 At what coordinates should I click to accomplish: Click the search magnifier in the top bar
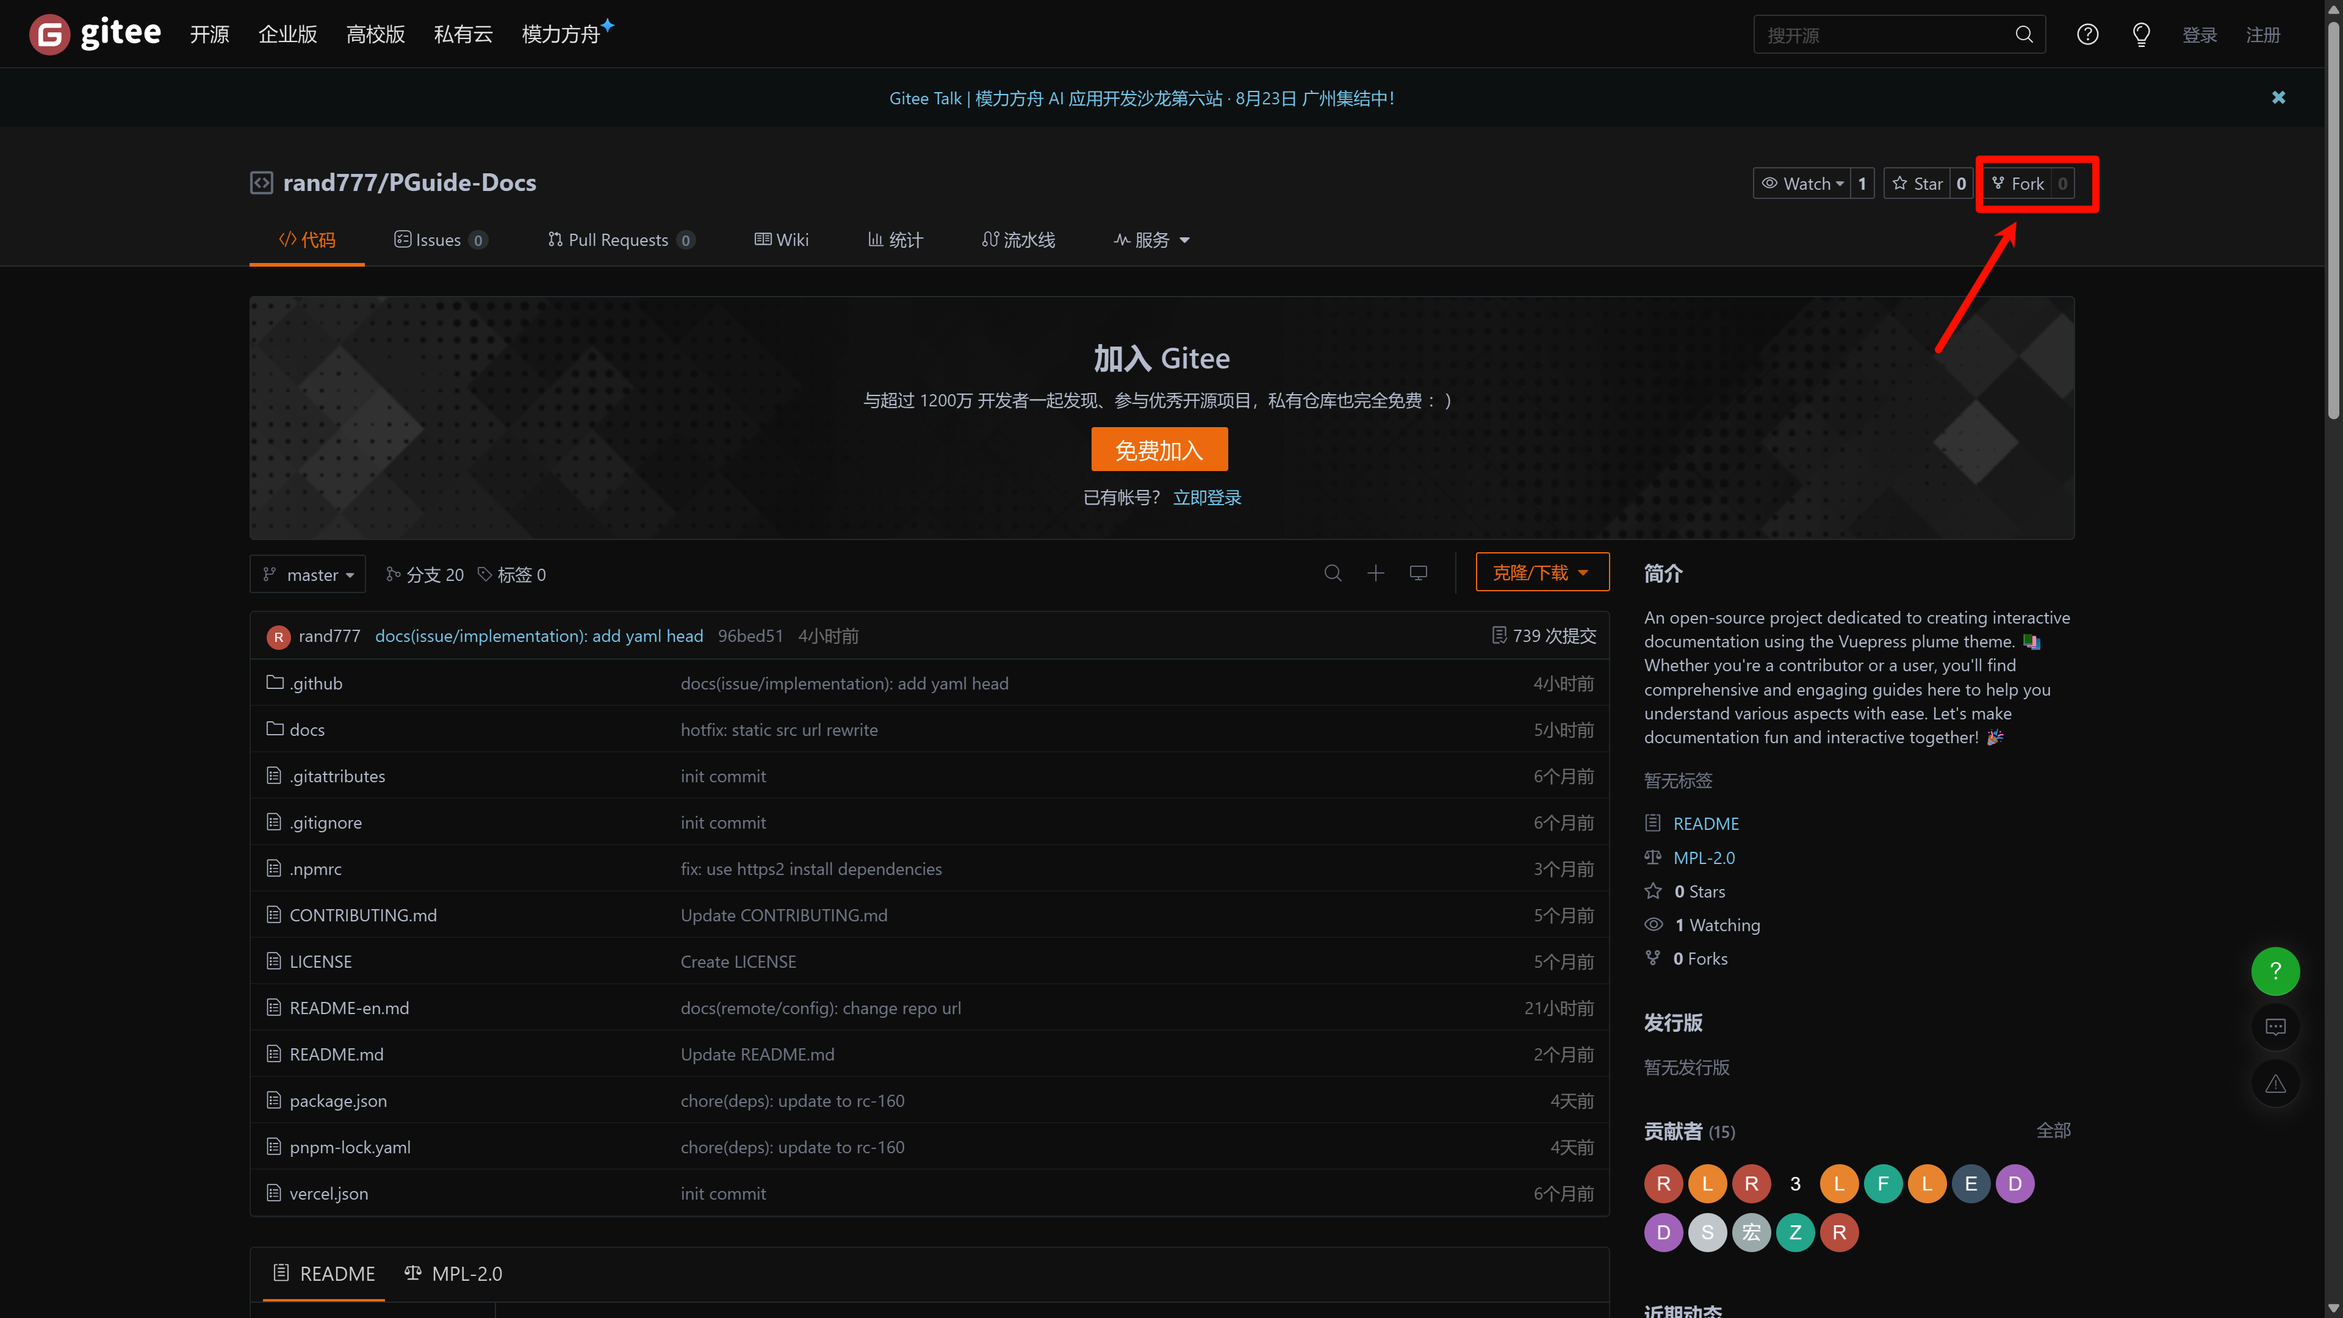pyautogui.click(x=2024, y=35)
